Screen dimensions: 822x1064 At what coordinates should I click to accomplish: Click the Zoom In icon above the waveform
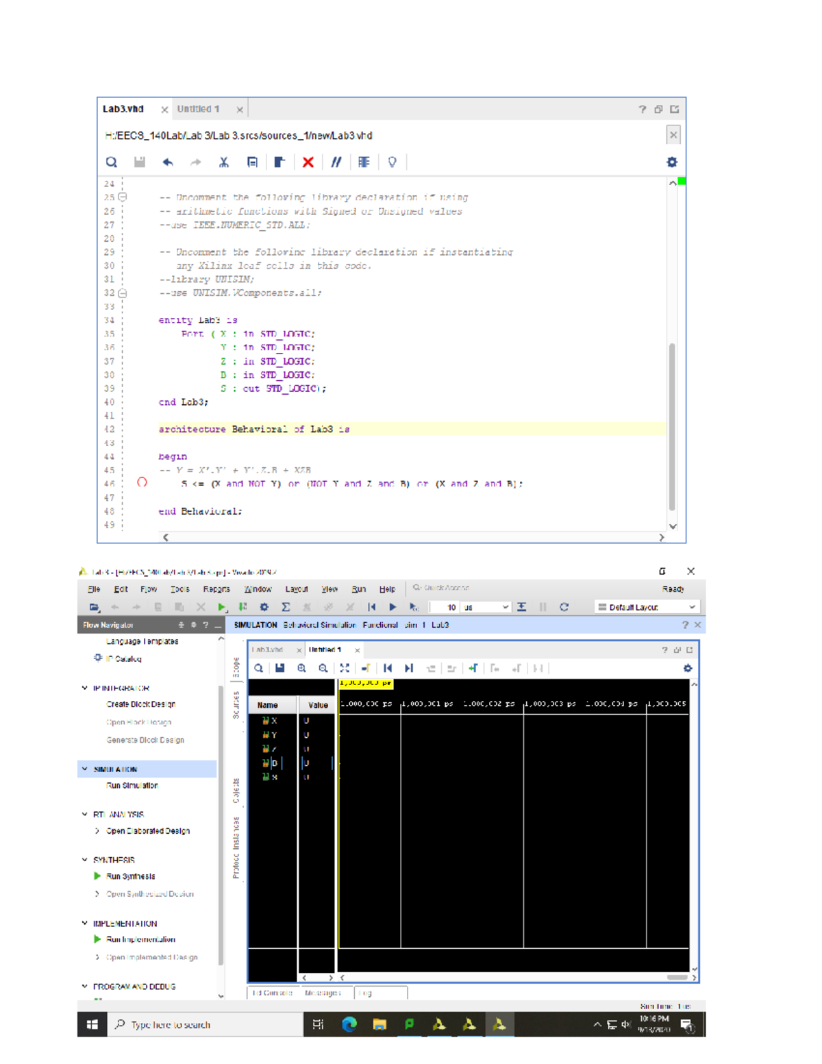coord(302,667)
